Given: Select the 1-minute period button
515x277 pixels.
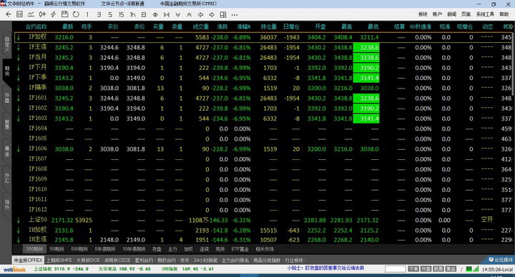Looking at the screenshot, I should (87, 14).
